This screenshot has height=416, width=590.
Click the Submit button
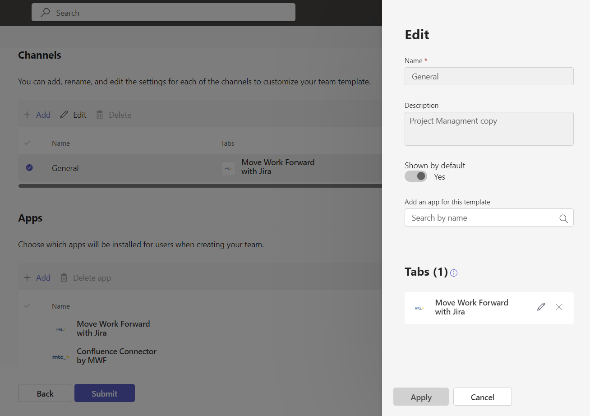pyautogui.click(x=104, y=393)
